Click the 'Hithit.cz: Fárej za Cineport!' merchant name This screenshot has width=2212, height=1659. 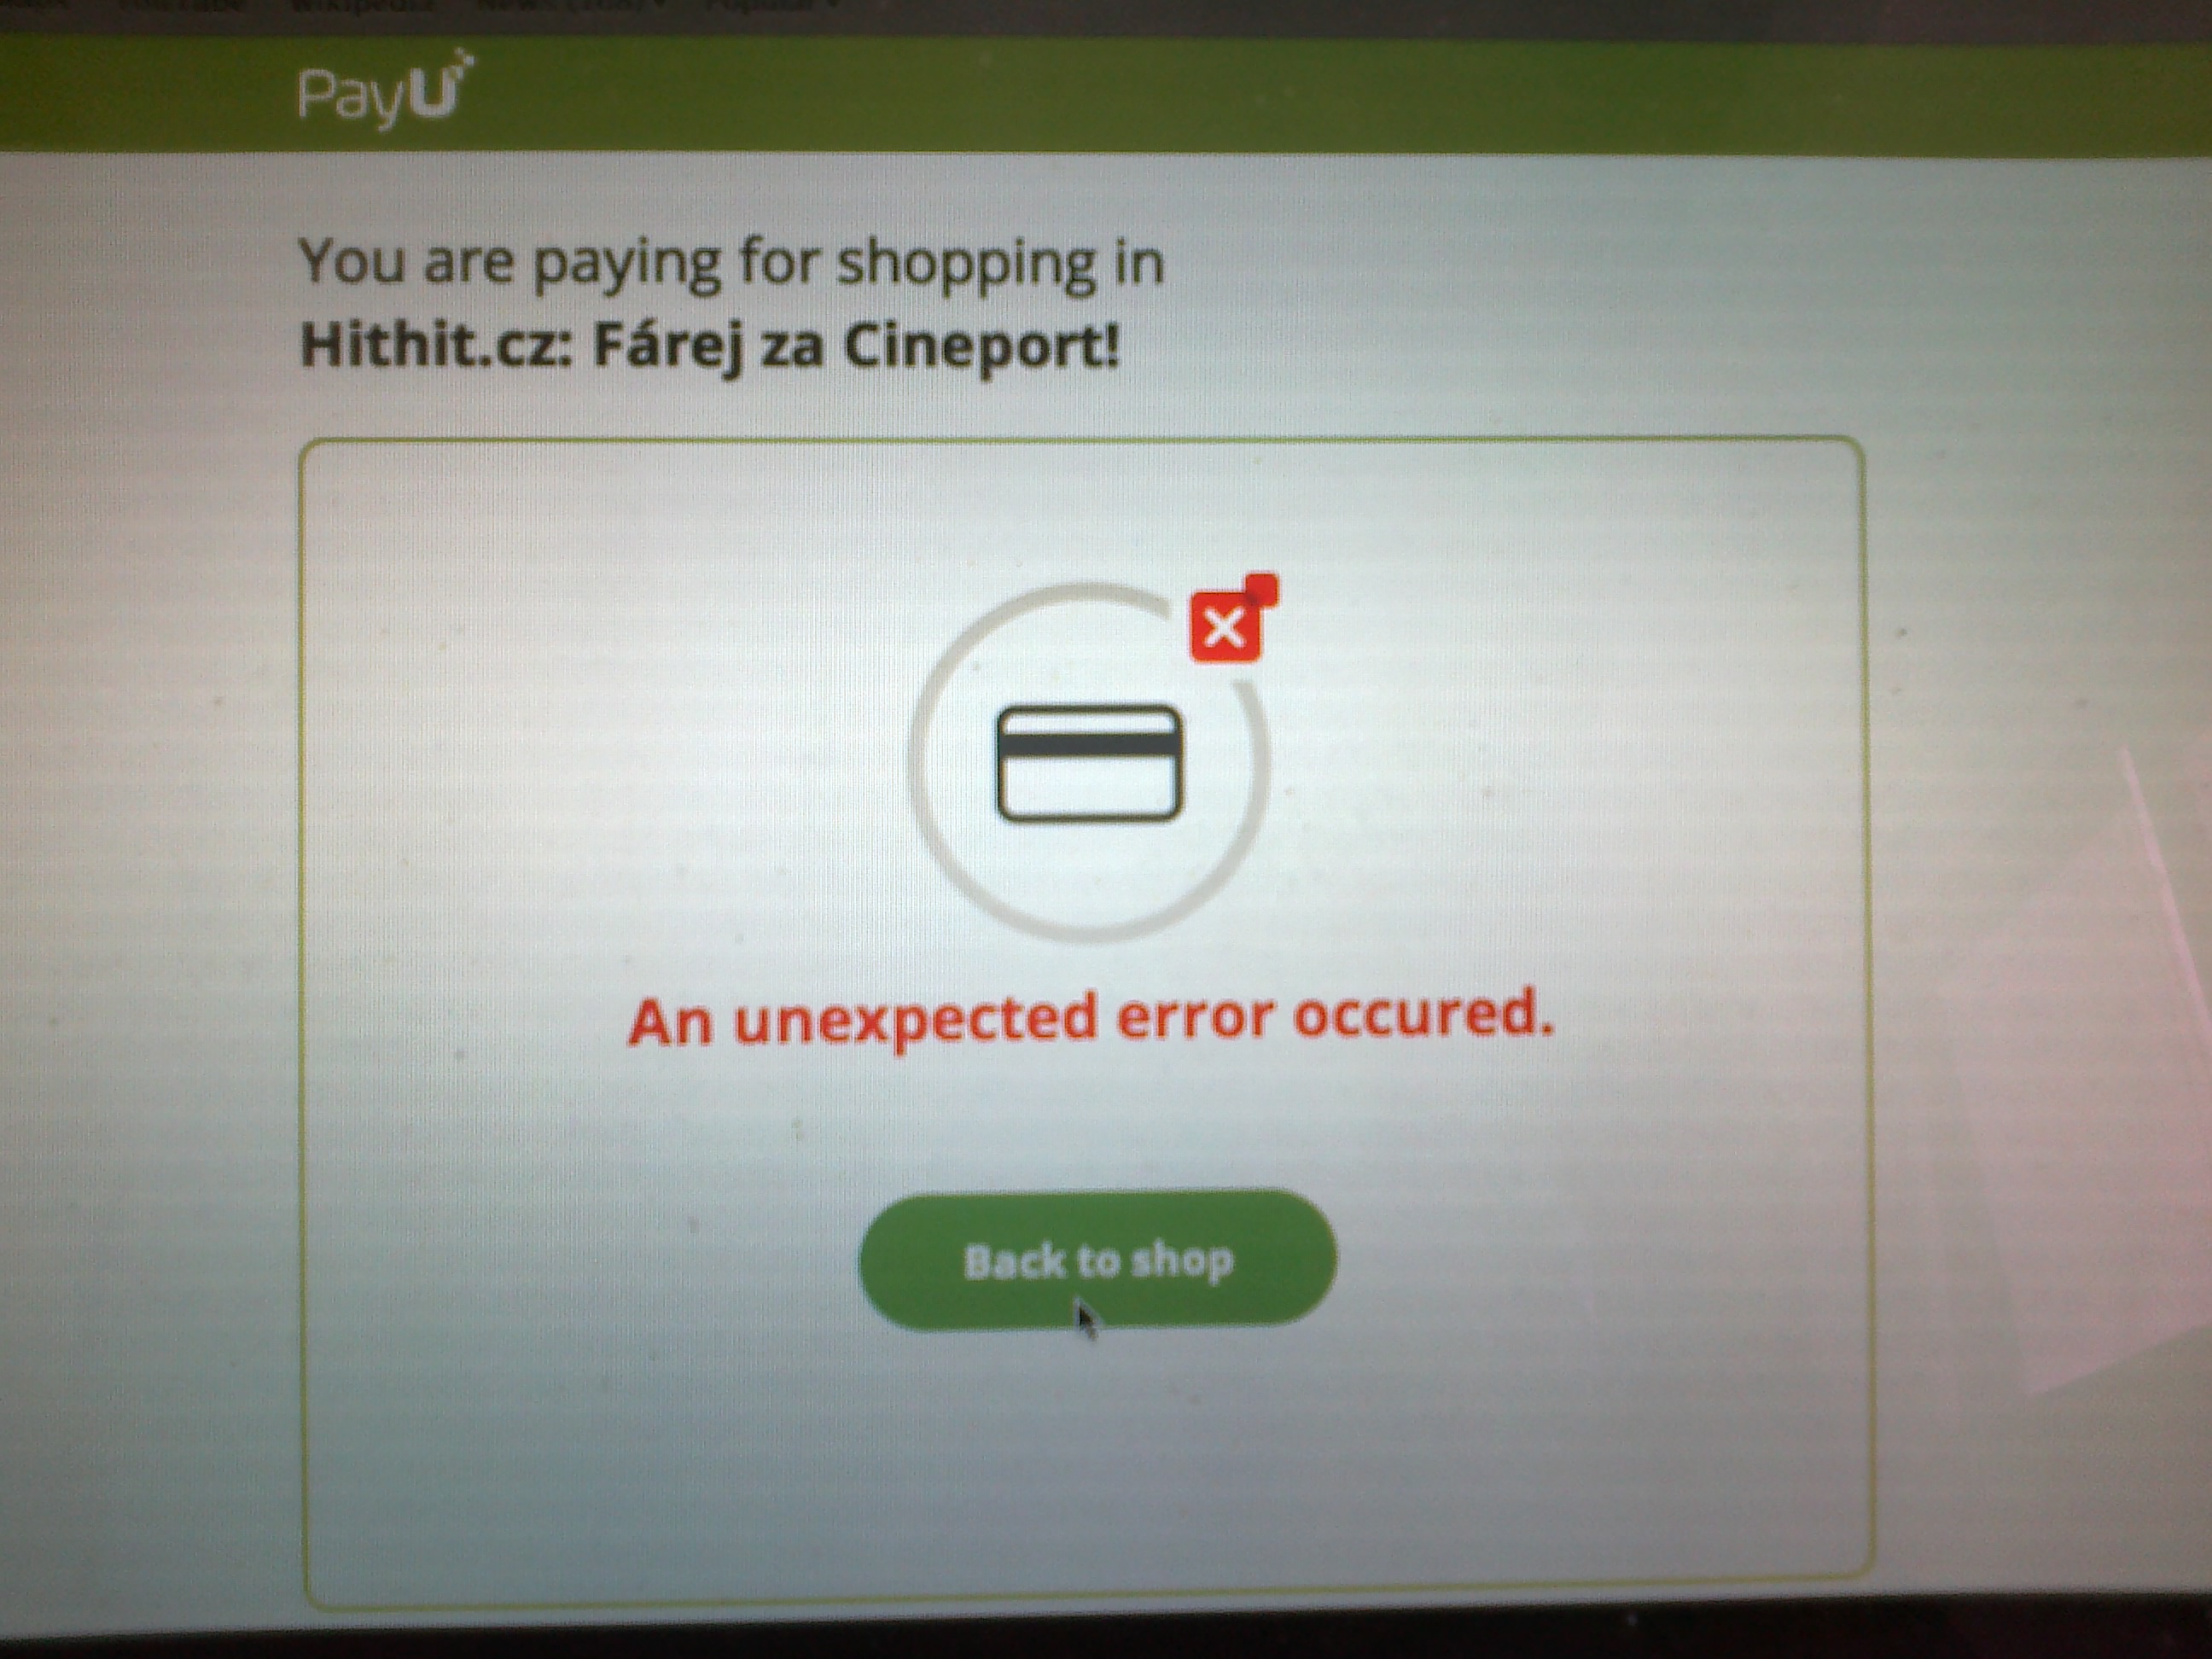(x=709, y=346)
